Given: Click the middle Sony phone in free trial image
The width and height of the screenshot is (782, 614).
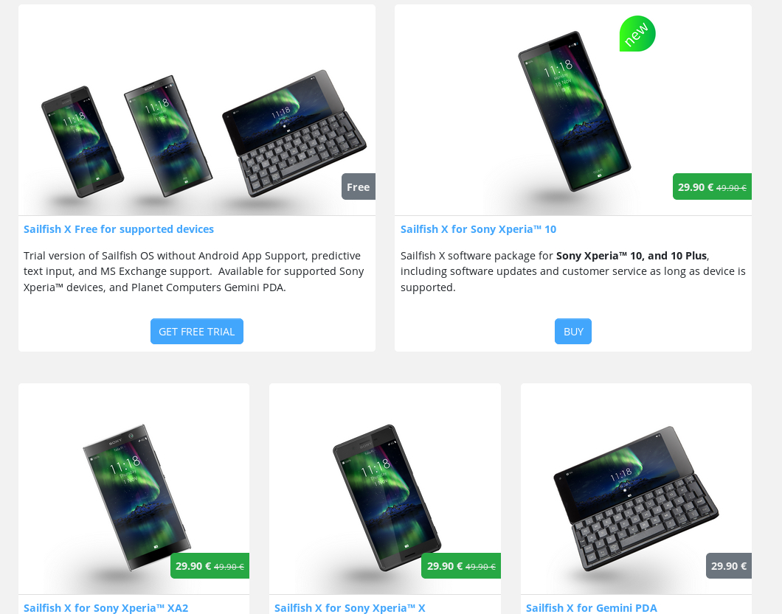Looking at the screenshot, I should coord(168,136).
